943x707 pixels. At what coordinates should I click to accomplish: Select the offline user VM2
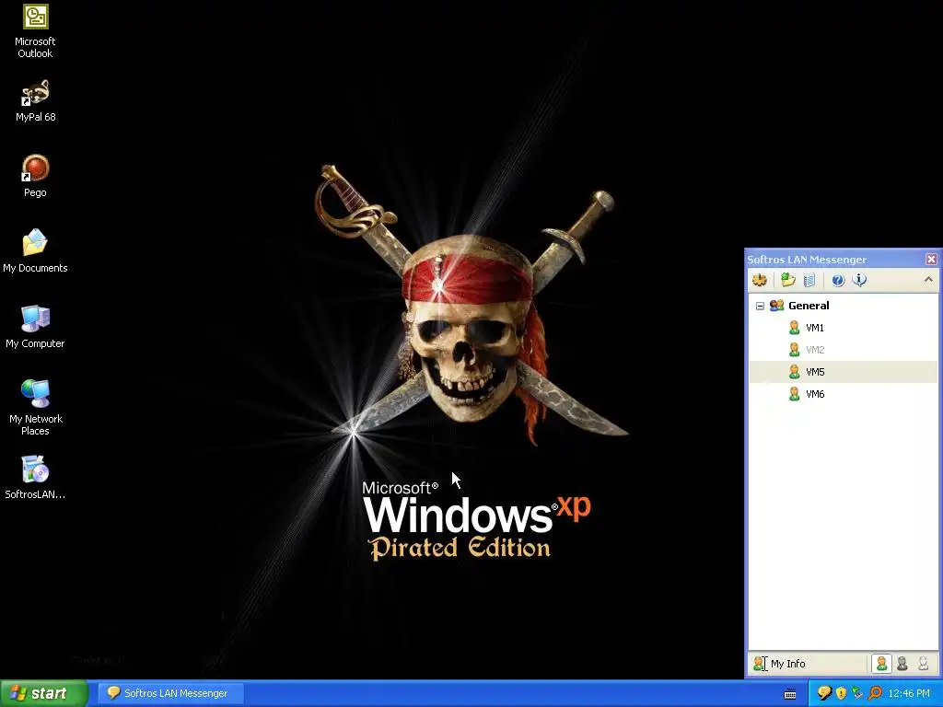coord(844,350)
